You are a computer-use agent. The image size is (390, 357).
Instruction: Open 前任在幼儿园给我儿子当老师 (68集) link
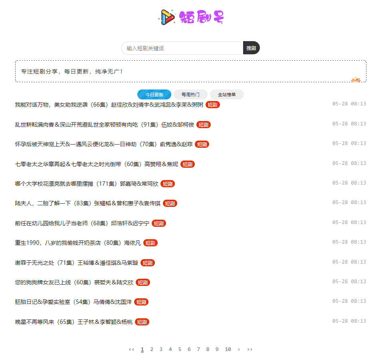click(x=82, y=223)
